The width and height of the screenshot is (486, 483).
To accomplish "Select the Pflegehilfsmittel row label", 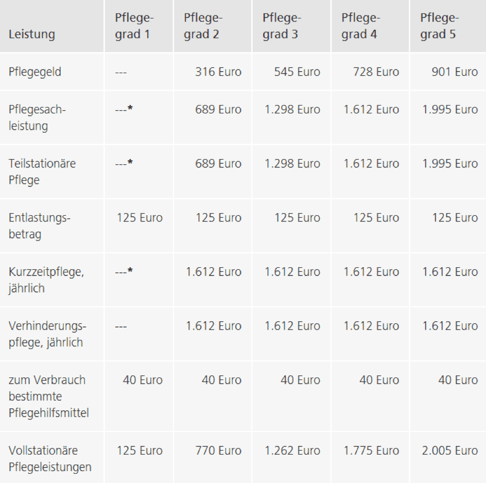I will [x=48, y=396].
